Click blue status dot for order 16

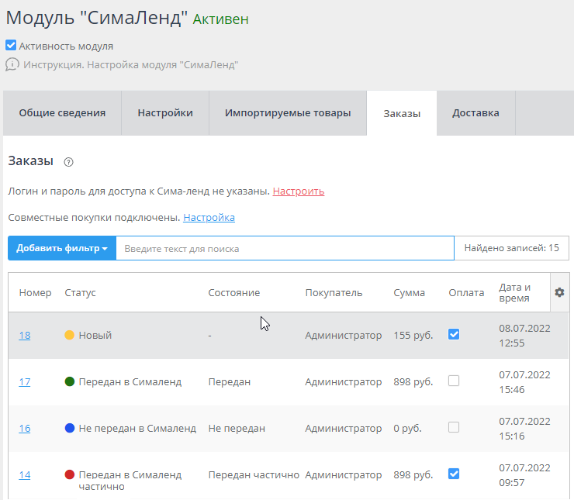click(x=70, y=428)
